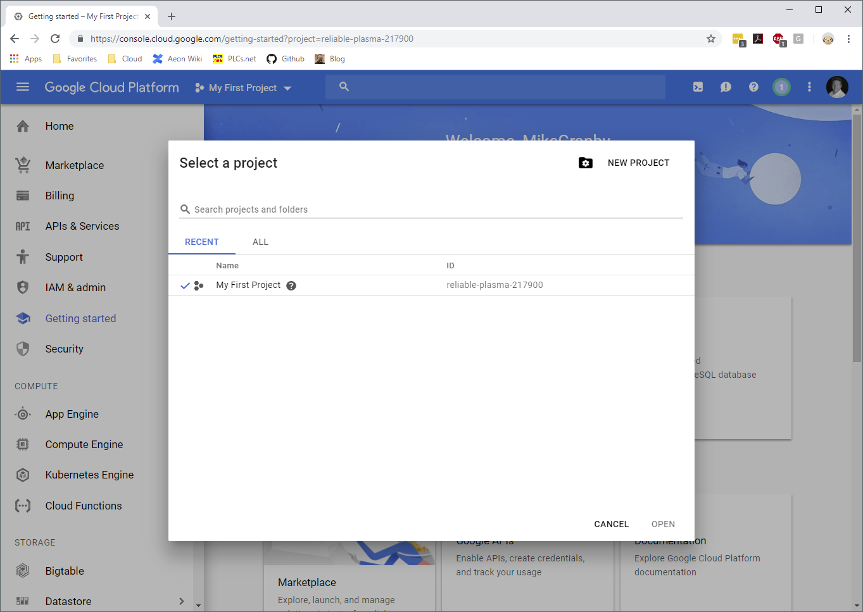This screenshot has width=863, height=612.
Task: Click the Home icon in sidebar
Action: (23, 126)
